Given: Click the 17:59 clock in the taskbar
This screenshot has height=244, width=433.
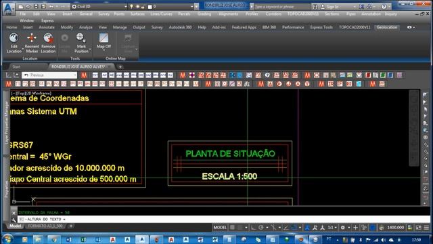Looking at the screenshot, I should (x=416, y=239).
